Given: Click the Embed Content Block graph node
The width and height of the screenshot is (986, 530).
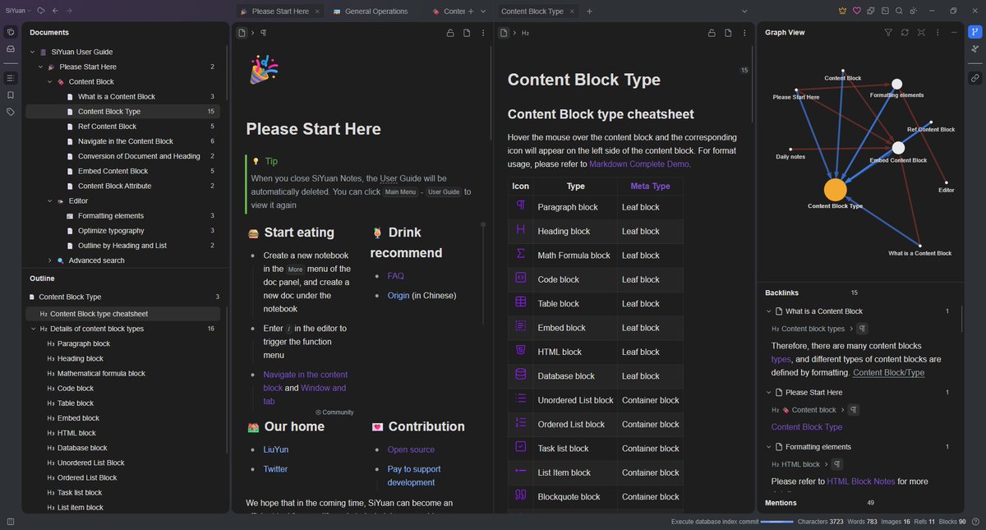Looking at the screenshot, I should (898, 148).
